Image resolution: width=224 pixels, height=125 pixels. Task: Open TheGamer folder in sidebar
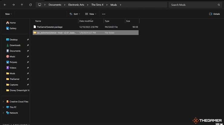[x=13, y=79]
